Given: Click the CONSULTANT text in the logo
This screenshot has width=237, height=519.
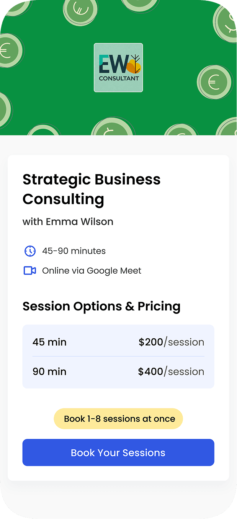Looking at the screenshot, I should point(119,79).
